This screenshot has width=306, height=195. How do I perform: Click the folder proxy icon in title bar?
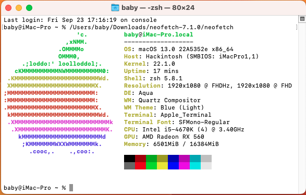[115, 8]
